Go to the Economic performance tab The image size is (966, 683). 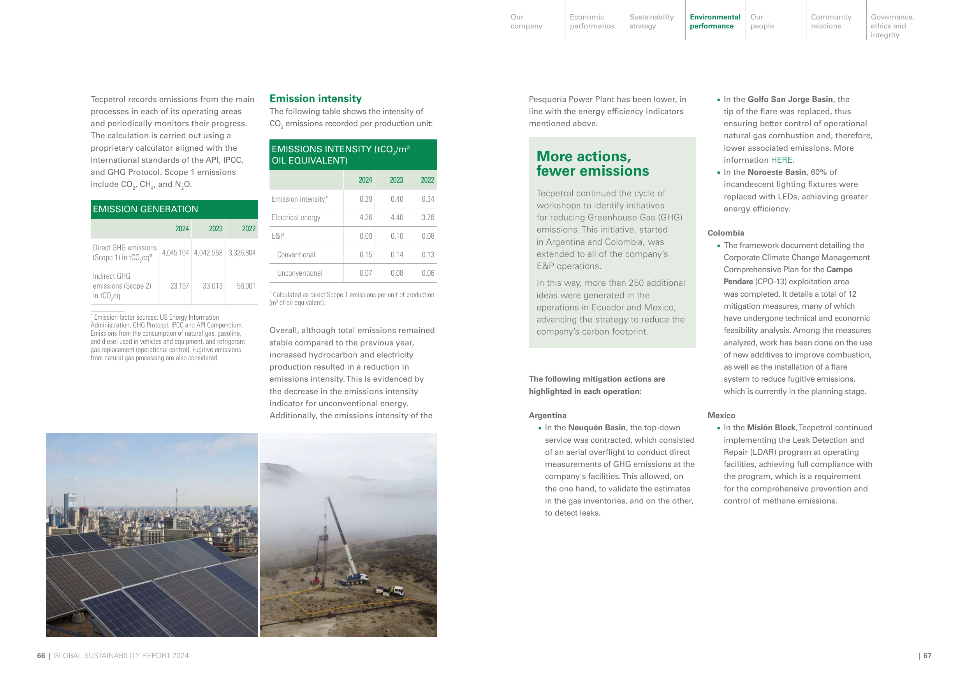tap(591, 21)
